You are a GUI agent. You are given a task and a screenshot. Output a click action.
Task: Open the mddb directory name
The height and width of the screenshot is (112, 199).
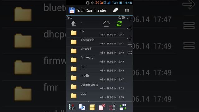(x=85, y=75)
